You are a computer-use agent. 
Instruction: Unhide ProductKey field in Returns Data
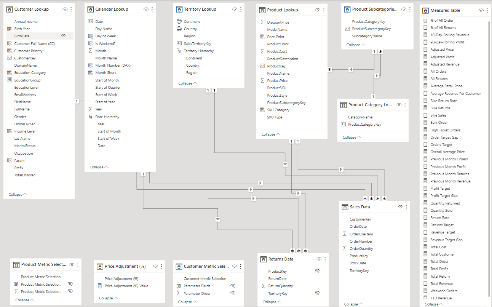[318, 272]
